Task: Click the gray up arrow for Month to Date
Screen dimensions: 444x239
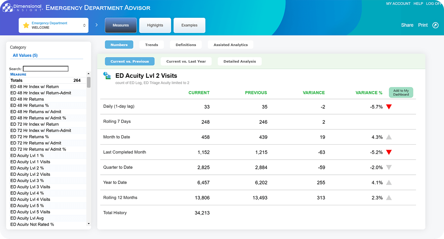Action: pos(389,137)
